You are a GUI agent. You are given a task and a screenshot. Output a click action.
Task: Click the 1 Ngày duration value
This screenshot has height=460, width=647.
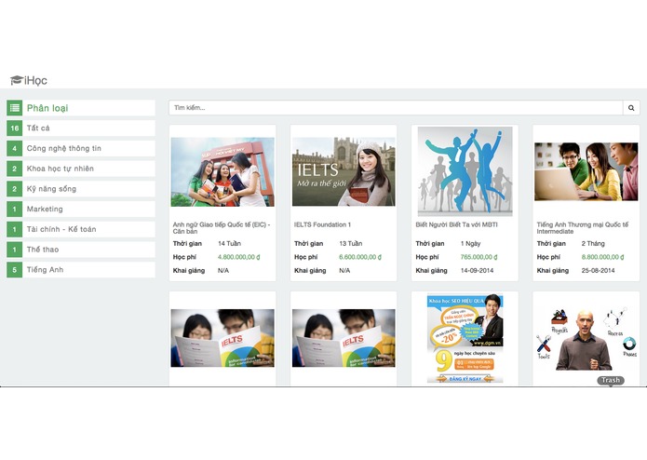(470, 243)
